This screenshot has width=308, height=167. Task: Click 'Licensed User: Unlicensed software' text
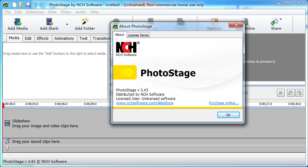(146, 99)
